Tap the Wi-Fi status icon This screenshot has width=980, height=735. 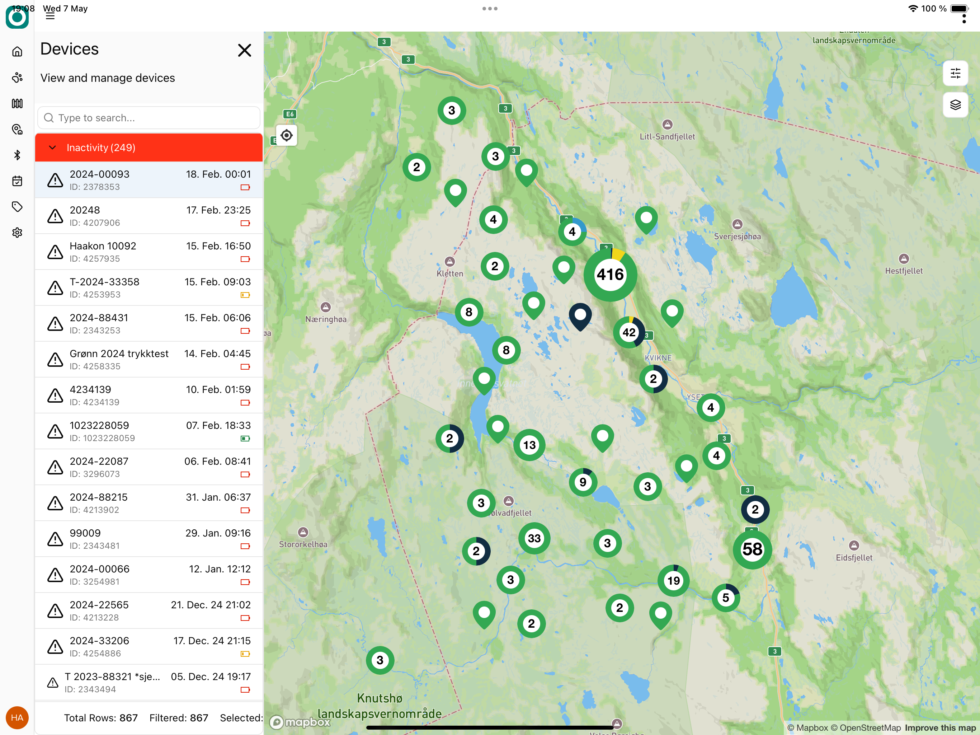[913, 8]
